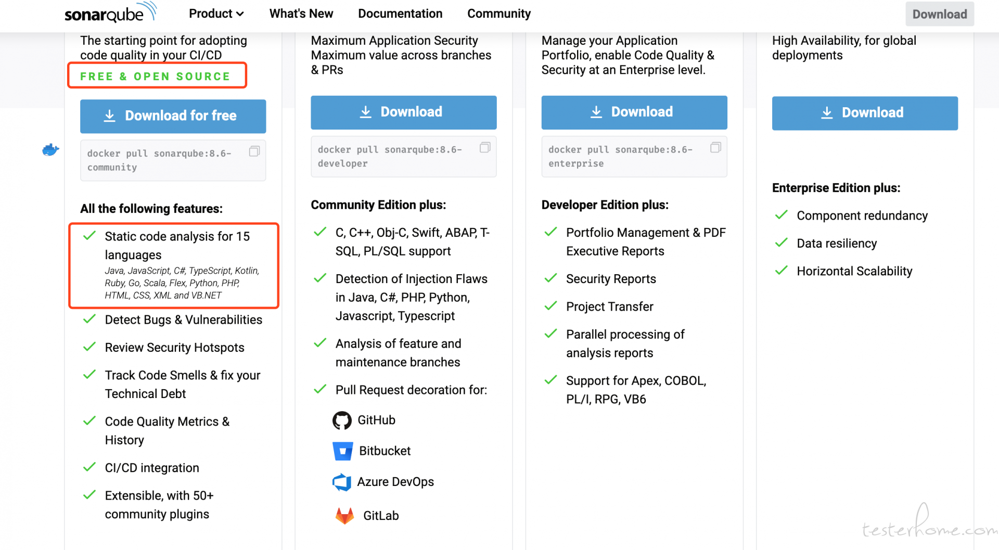Click the GitHub logo icon
The width and height of the screenshot is (999, 550).
pos(342,420)
